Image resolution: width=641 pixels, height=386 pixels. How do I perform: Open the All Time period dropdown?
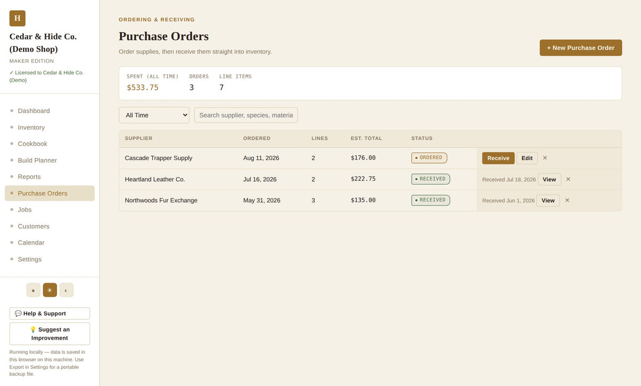tap(154, 115)
